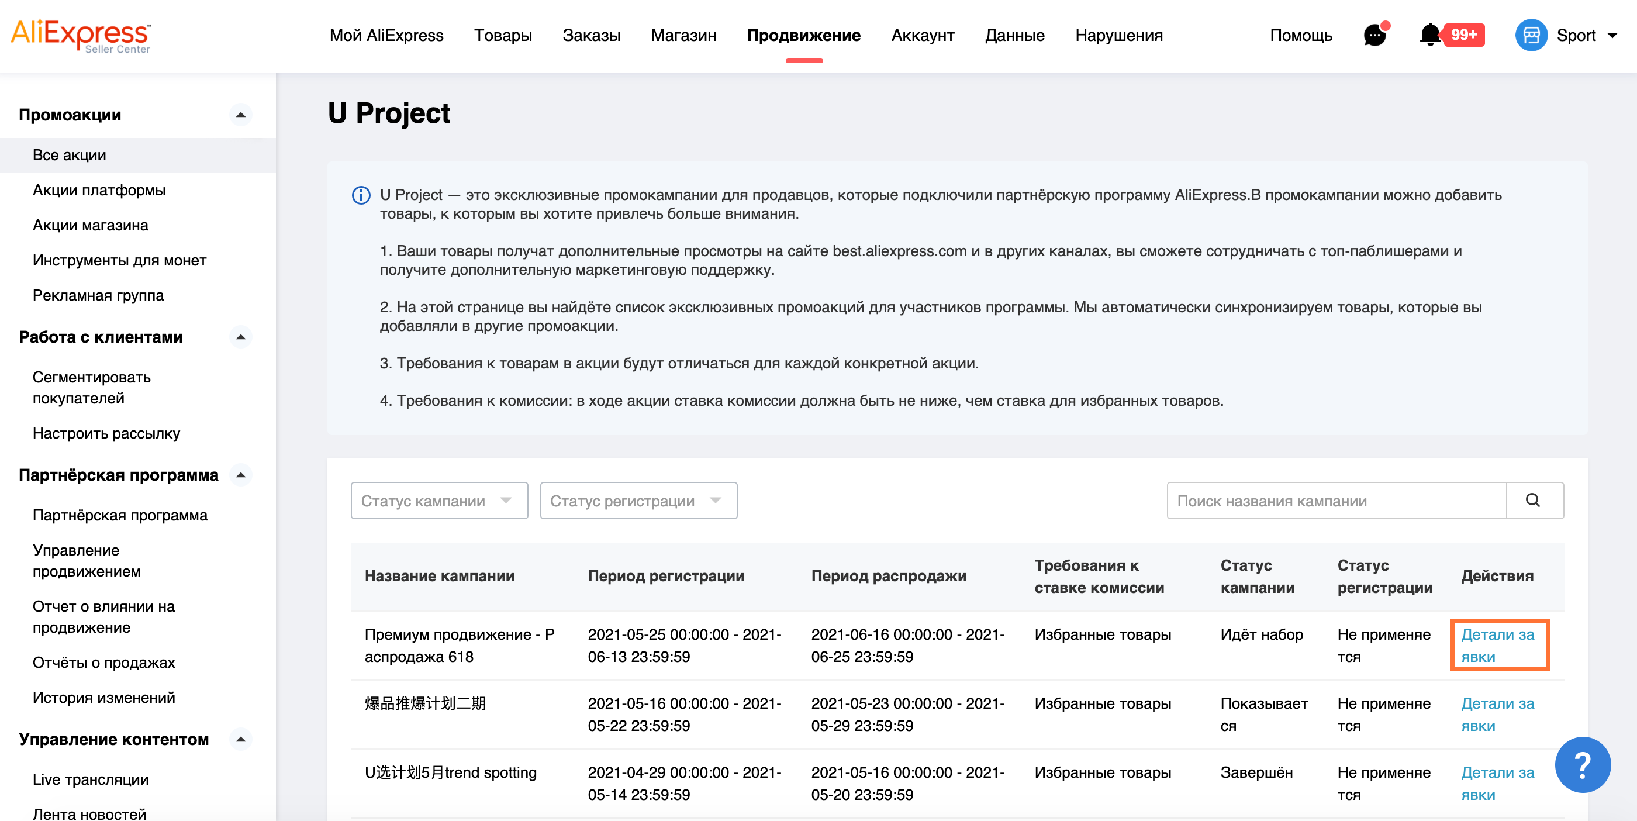1637x821 pixels.
Task: Open the chat messages icon
Action: 1375,35
